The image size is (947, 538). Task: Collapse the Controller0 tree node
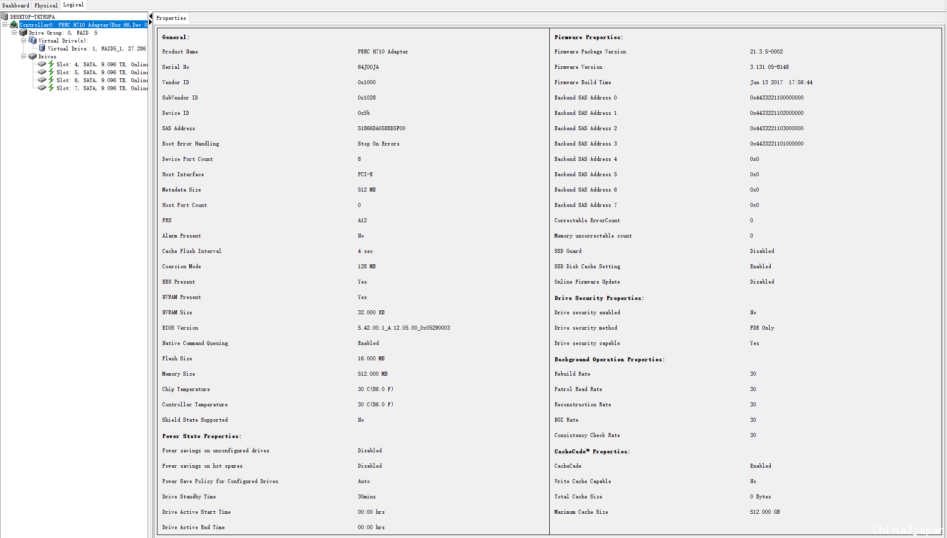5,25
